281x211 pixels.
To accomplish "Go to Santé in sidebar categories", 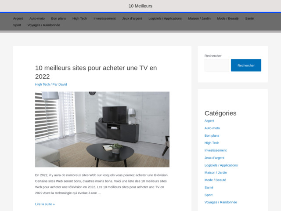I will click(x=209, y=187).
